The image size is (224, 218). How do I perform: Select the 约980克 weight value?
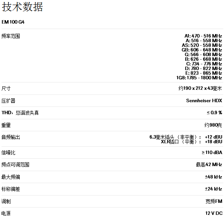[213, 125]
